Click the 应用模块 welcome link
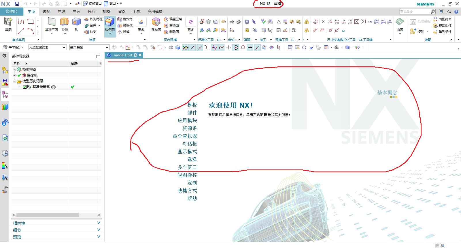The width and height of the screenshot is (461, 248). 187,120
